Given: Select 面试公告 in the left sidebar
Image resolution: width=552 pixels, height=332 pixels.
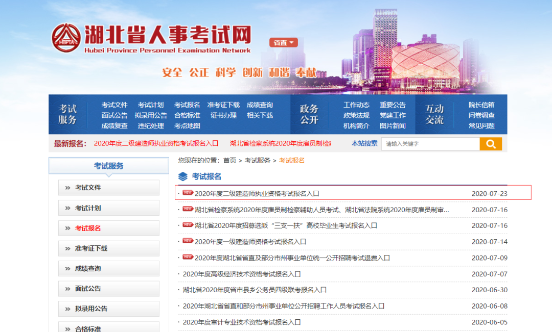Looking at the screenshot, I should coord(109,289).
